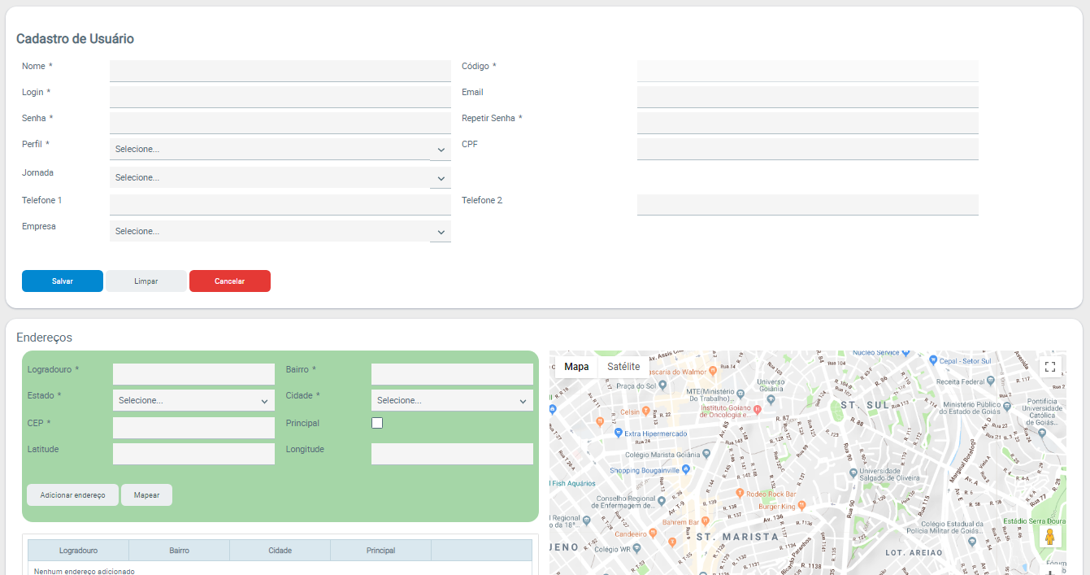Click the CPF input field
This screenshot has width=1090, height=575.
coord(807,149)
